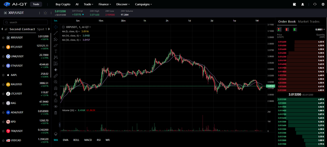327x147 pixels.
Task: Click the left arrow icon tool
Action: click(x=56, y=70)
